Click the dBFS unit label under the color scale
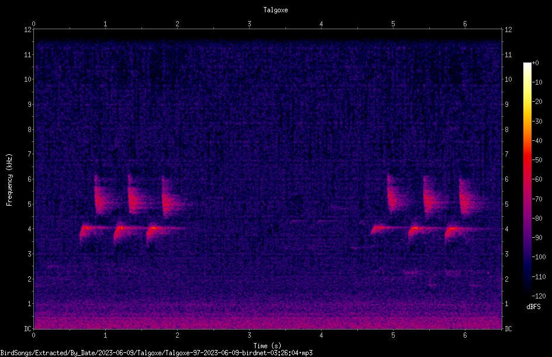The width and height of the screenshot is (552, 357). tap(533, 307)
